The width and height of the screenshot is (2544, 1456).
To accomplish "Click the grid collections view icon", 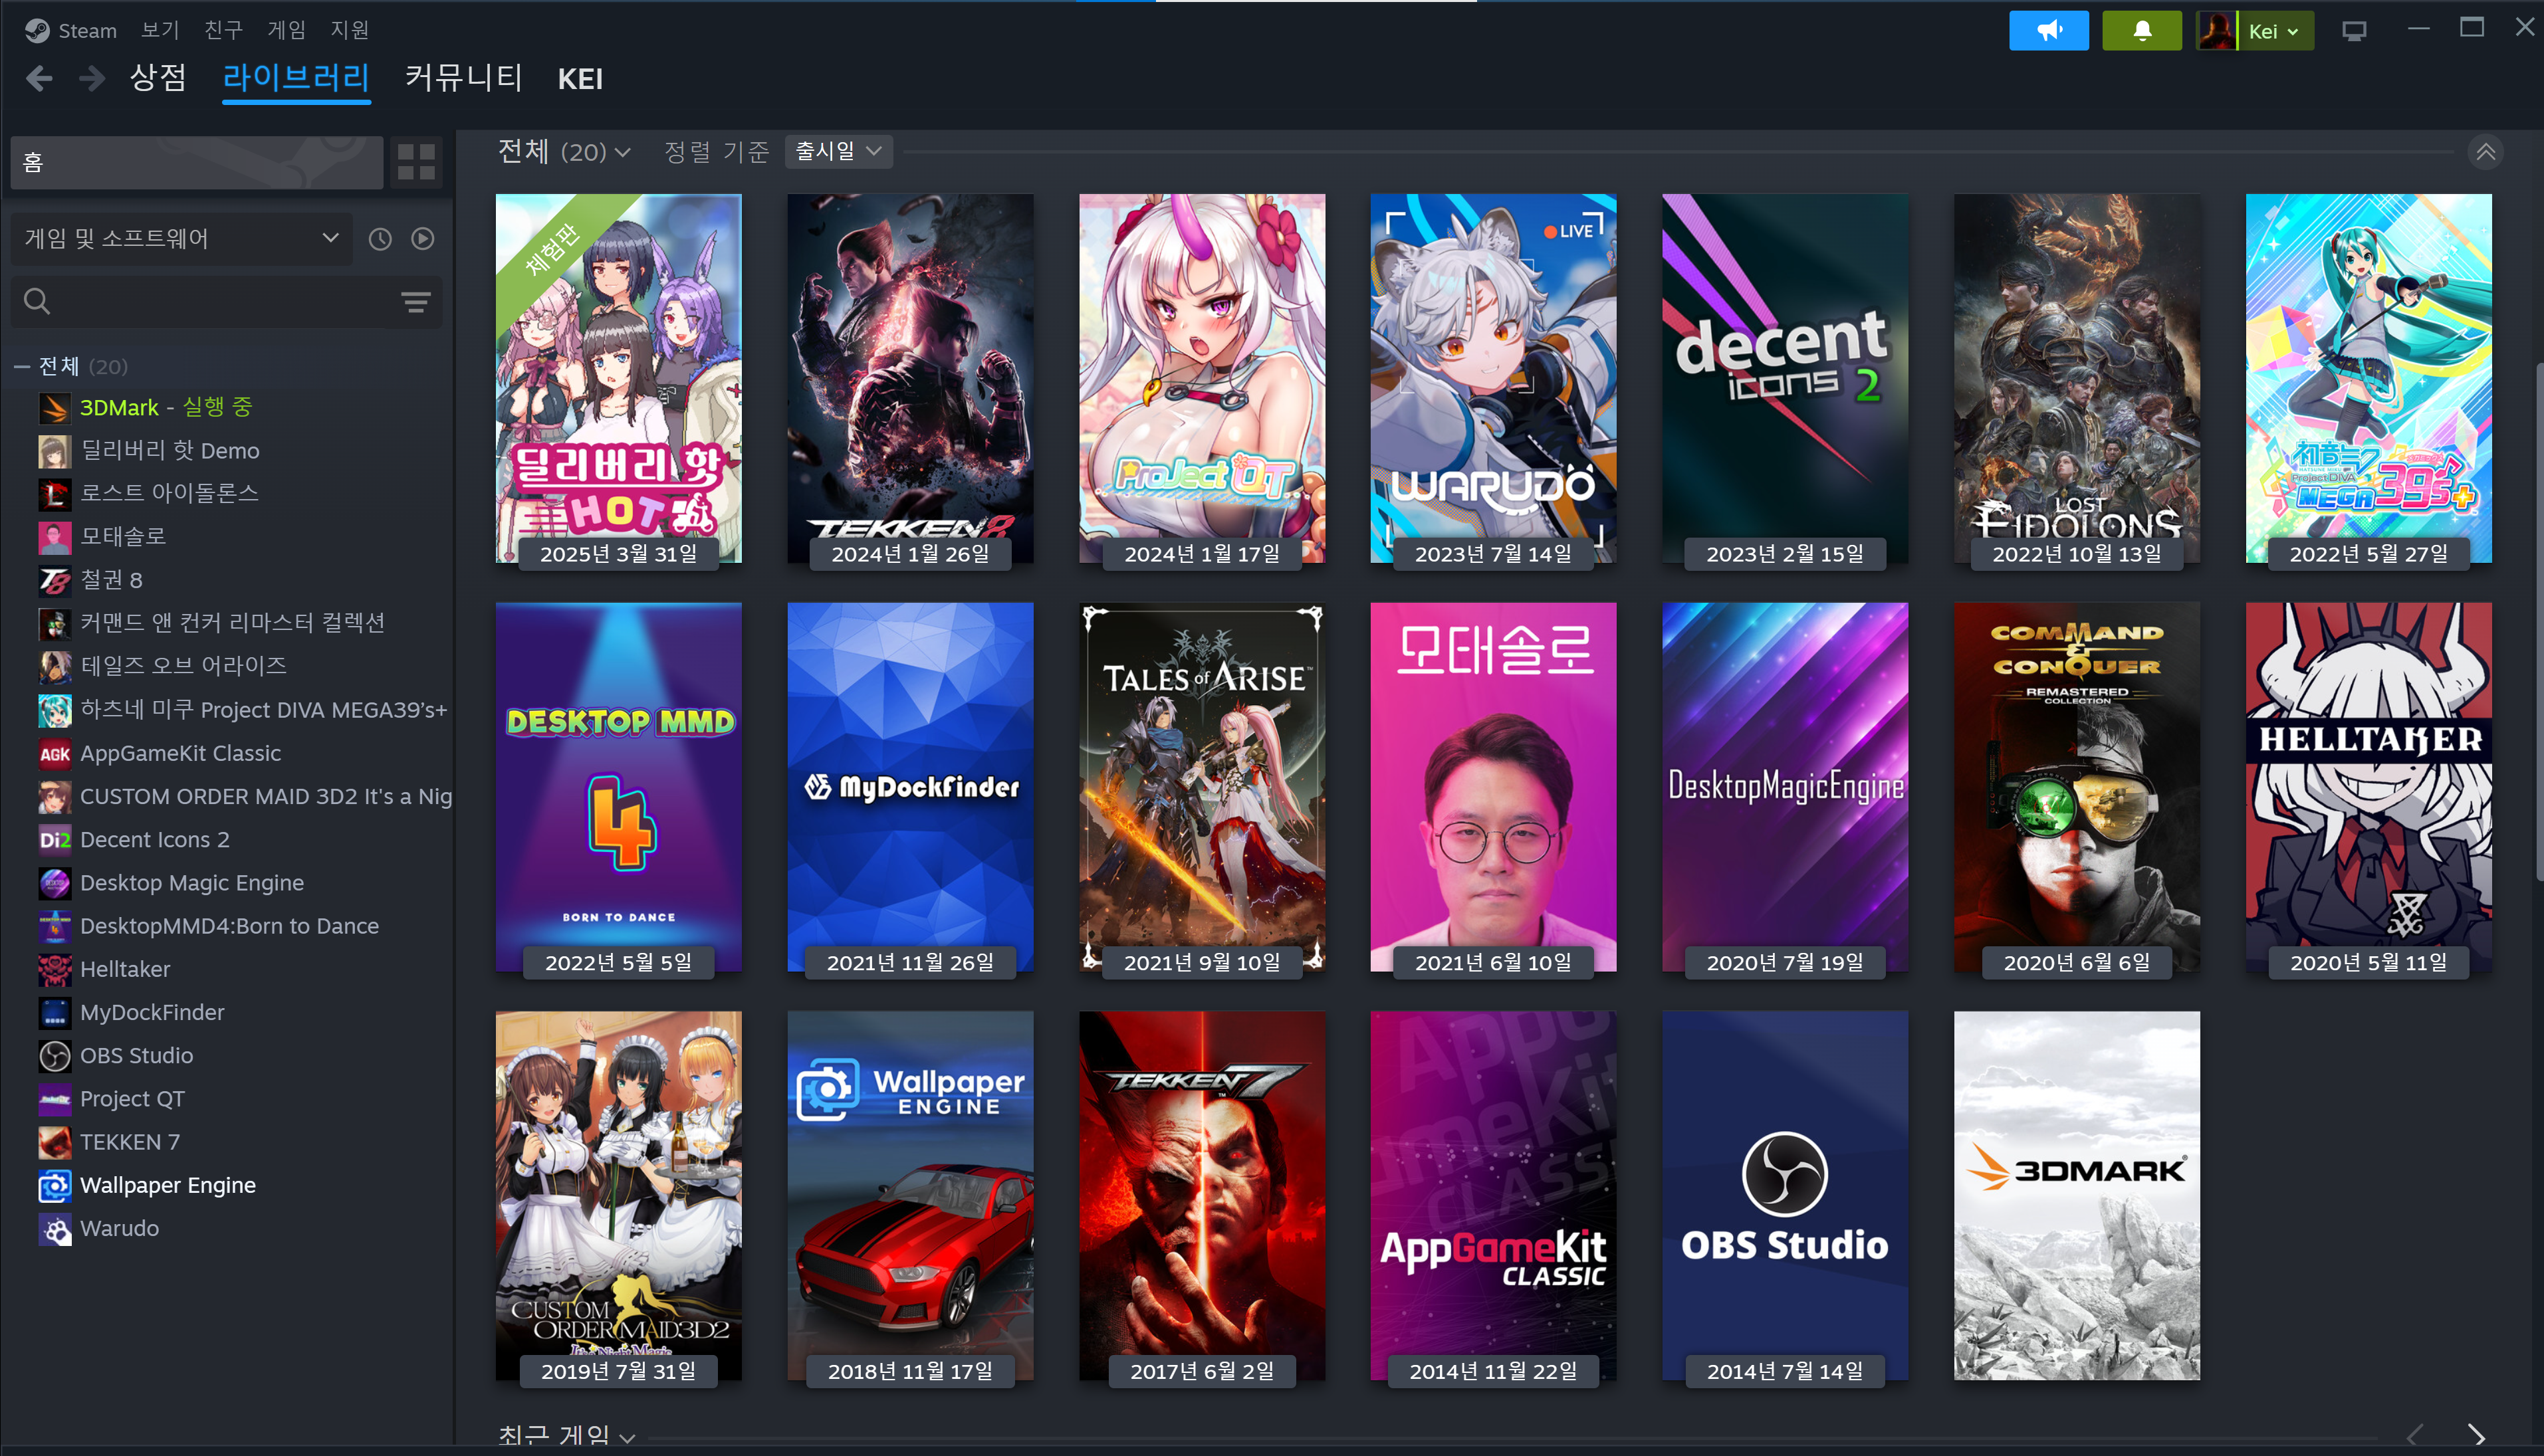I will [416, 162].
